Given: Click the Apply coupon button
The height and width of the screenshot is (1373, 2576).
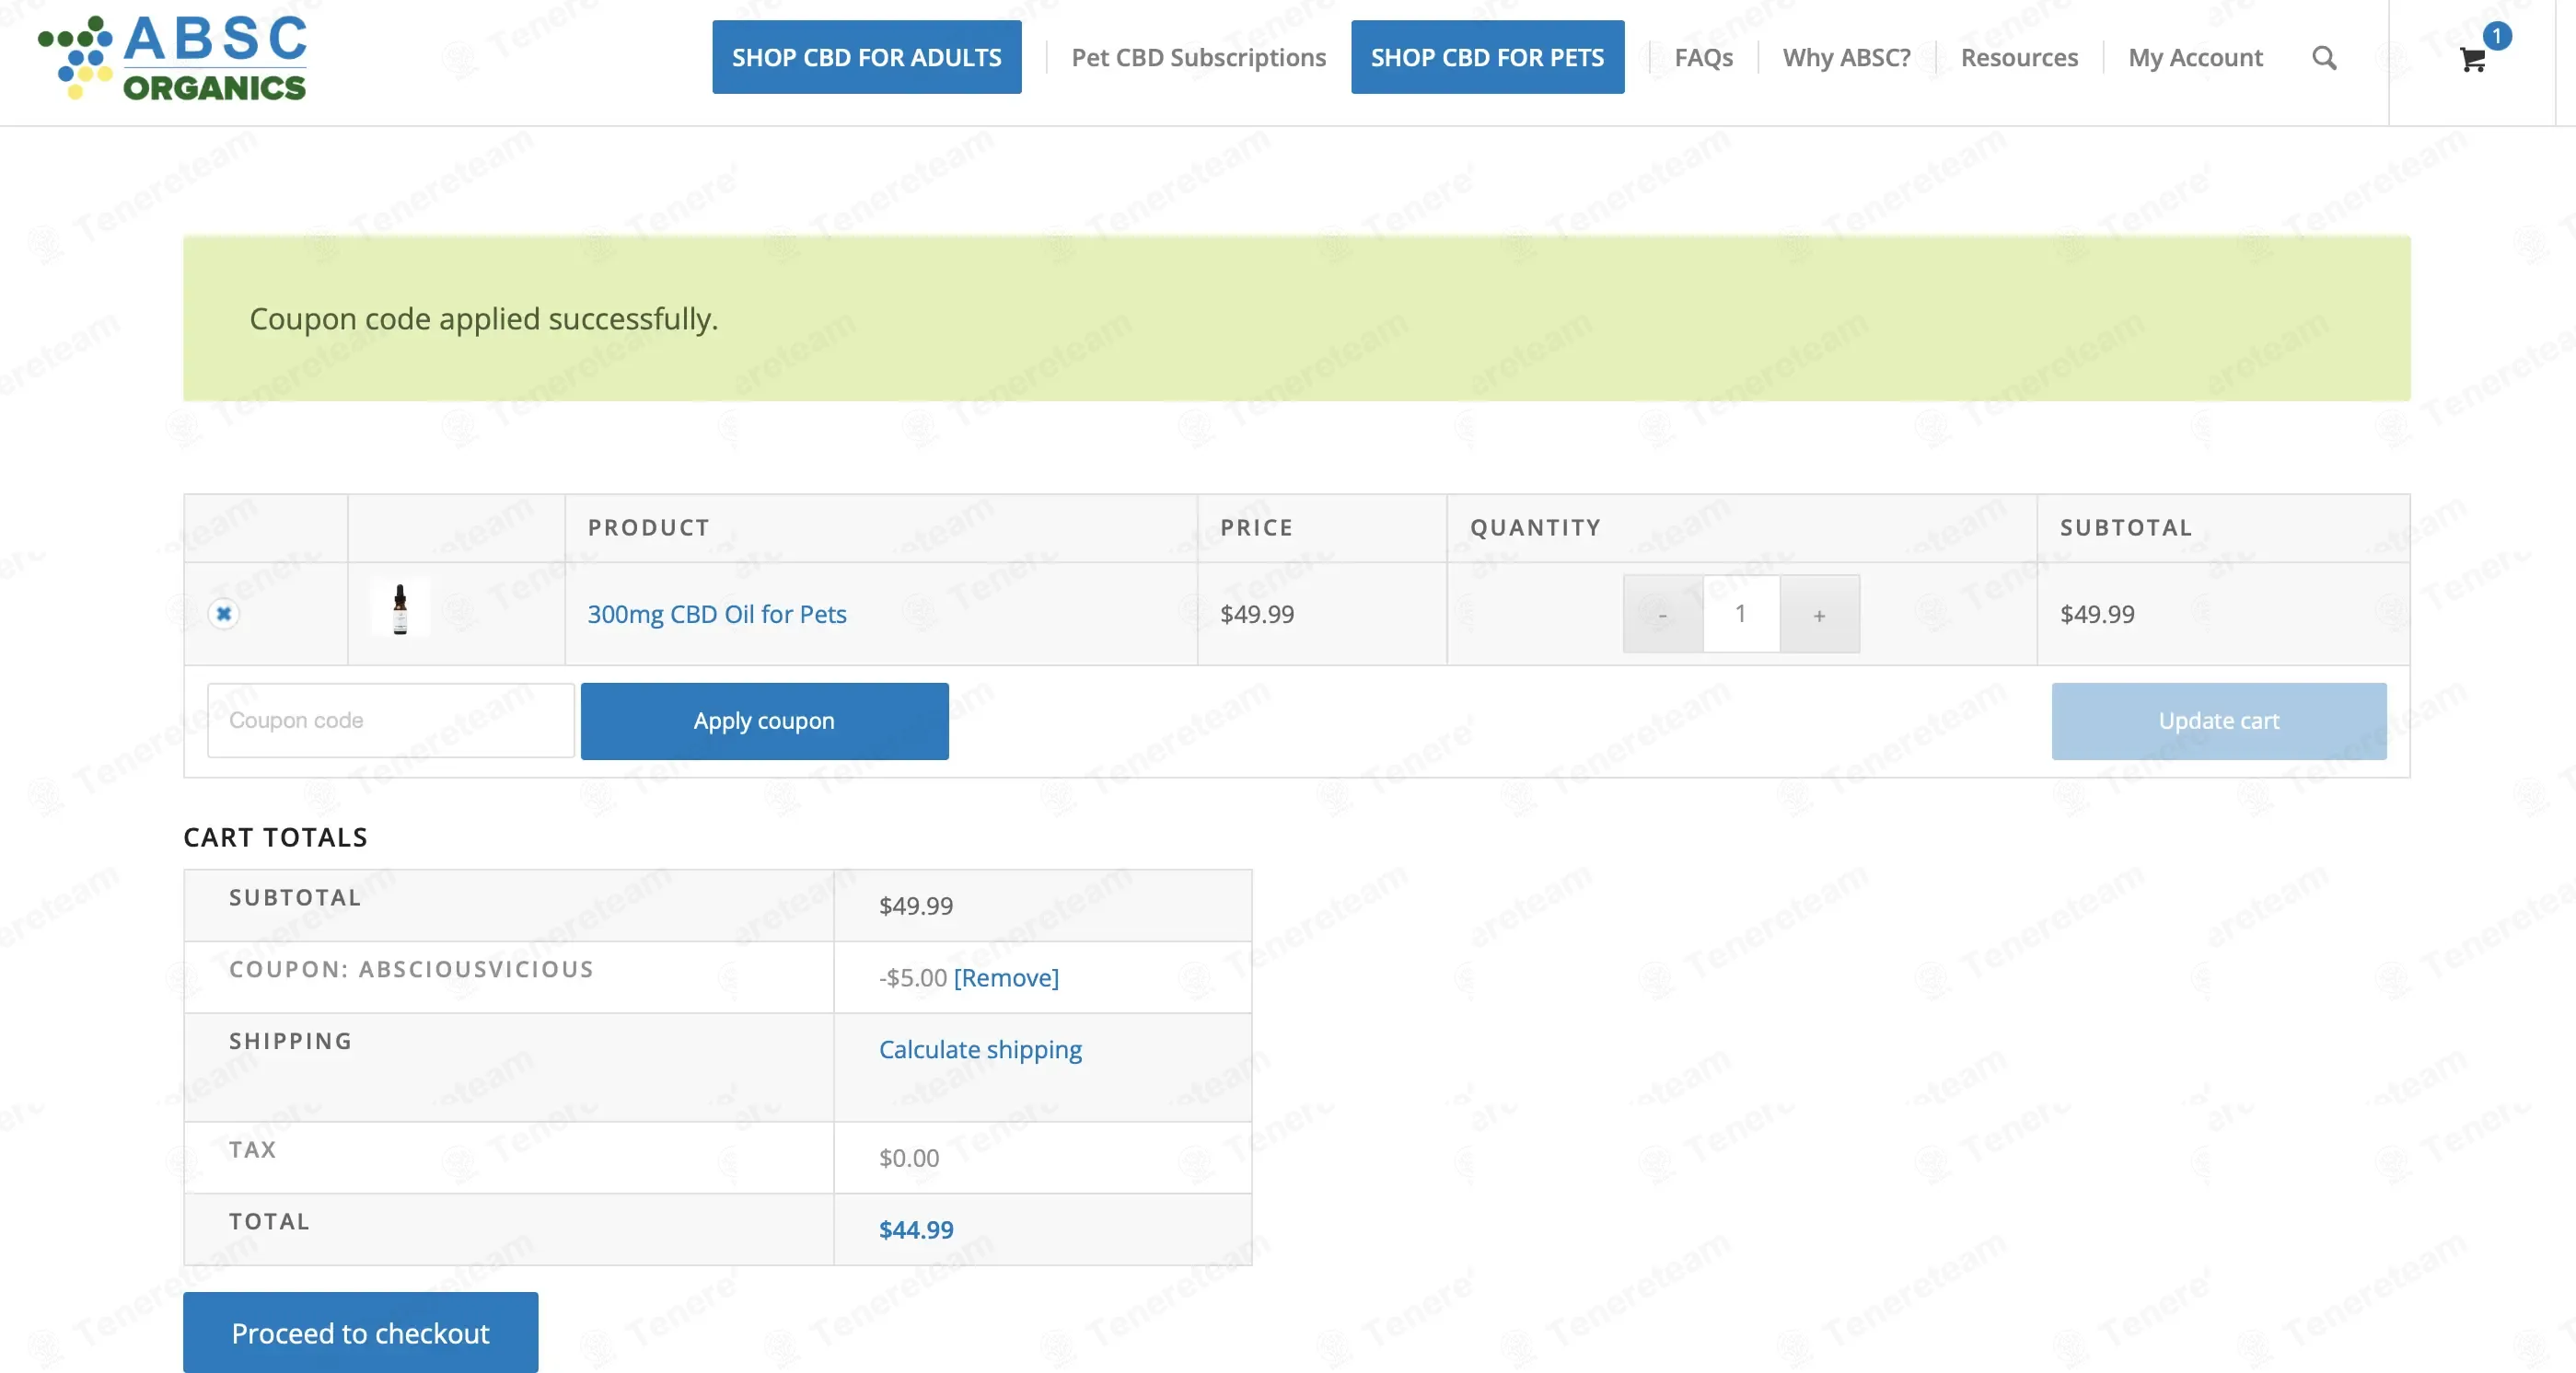Looking at the screenshot, I should [x=765, y=721].
